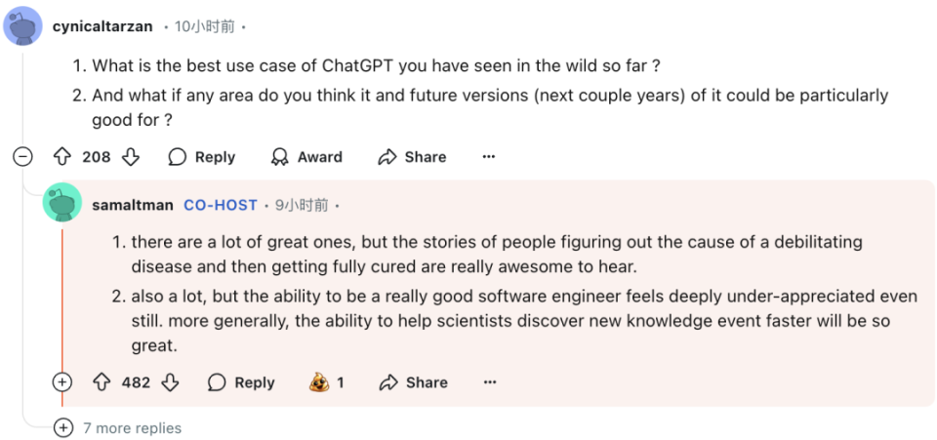Open cynicaltarzan username link

102,27
